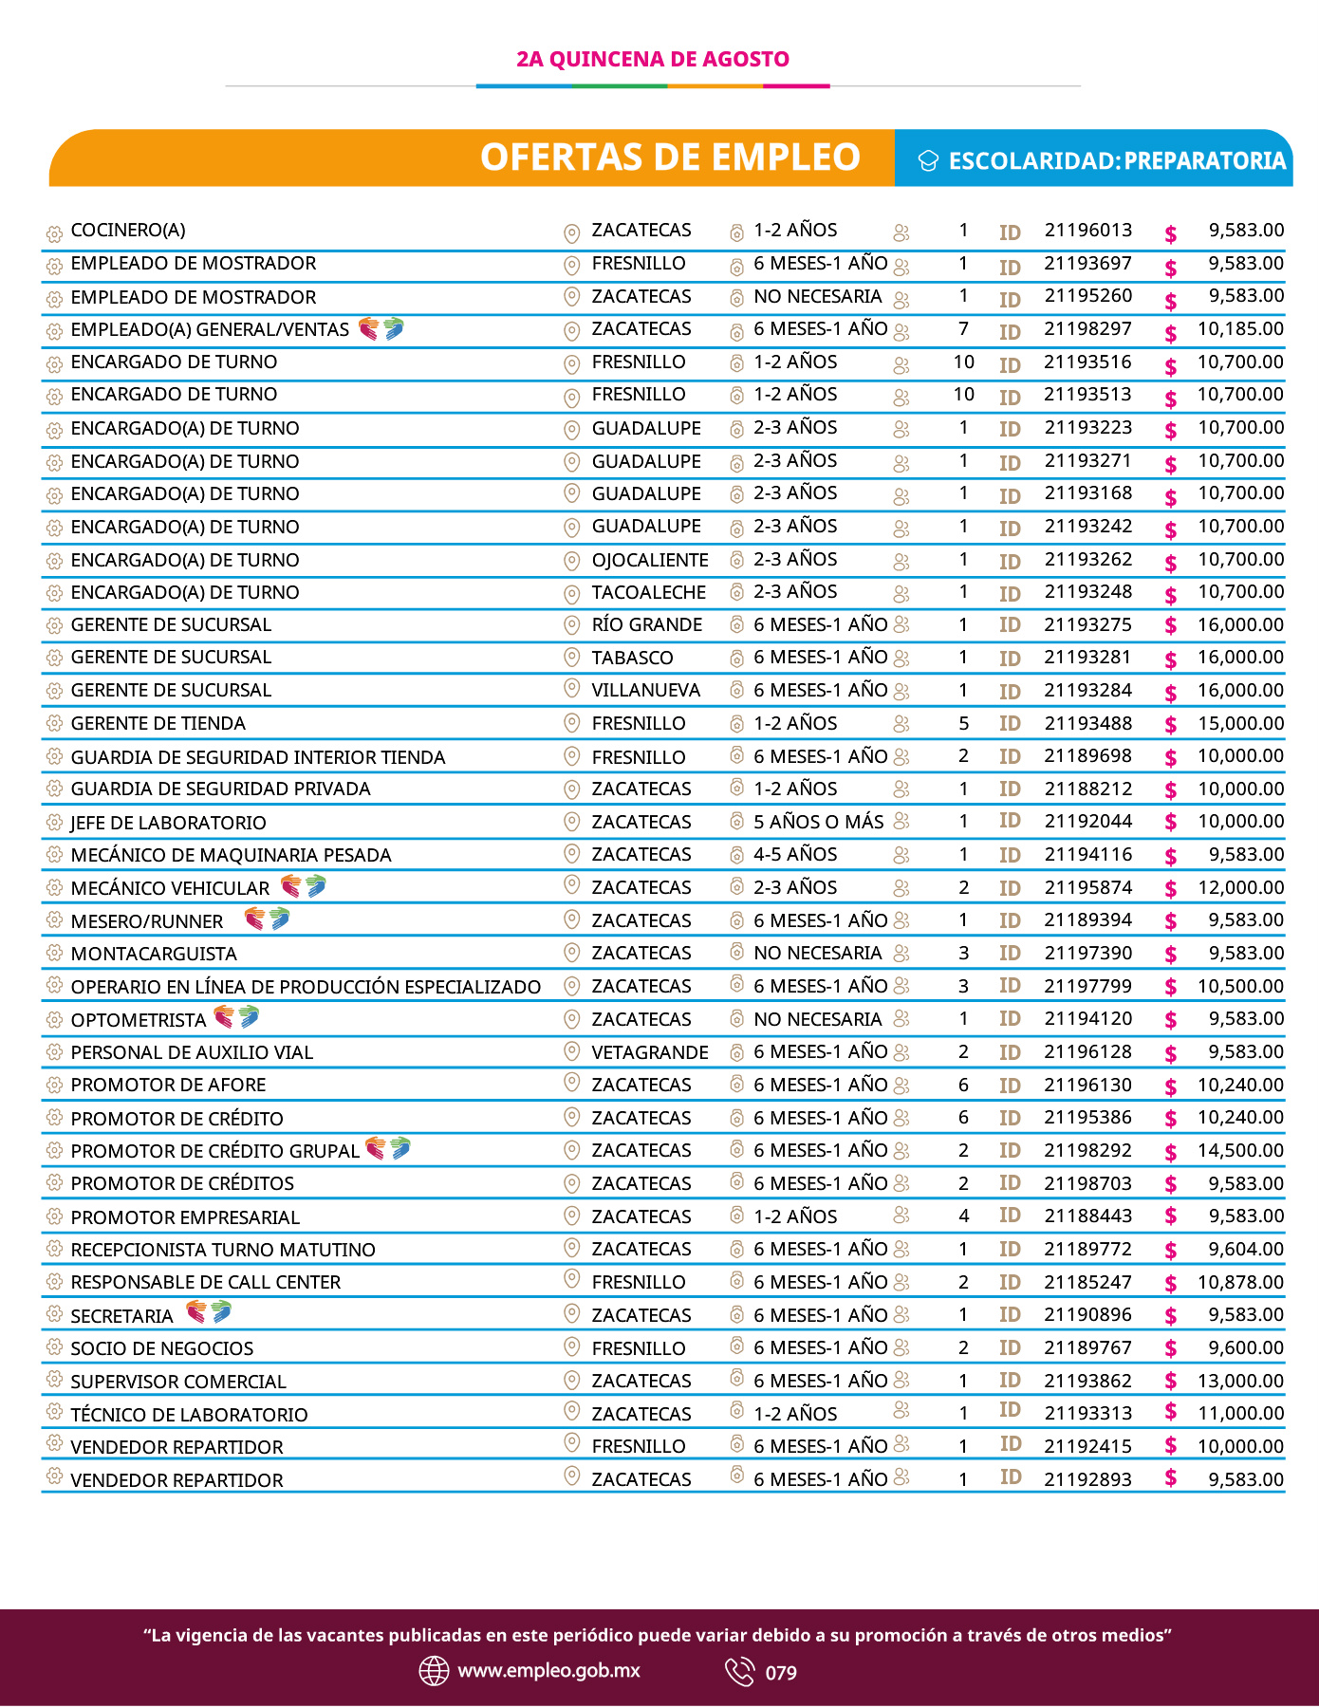Click the people icon on the GERENTE DE TIENDA row
The height and width of the screenshot is (1708, 1319).
pyautogui.click(x=901, y=724)
